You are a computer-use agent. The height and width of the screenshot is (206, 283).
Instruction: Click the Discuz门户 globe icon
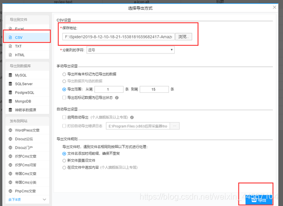pos(10,147)
